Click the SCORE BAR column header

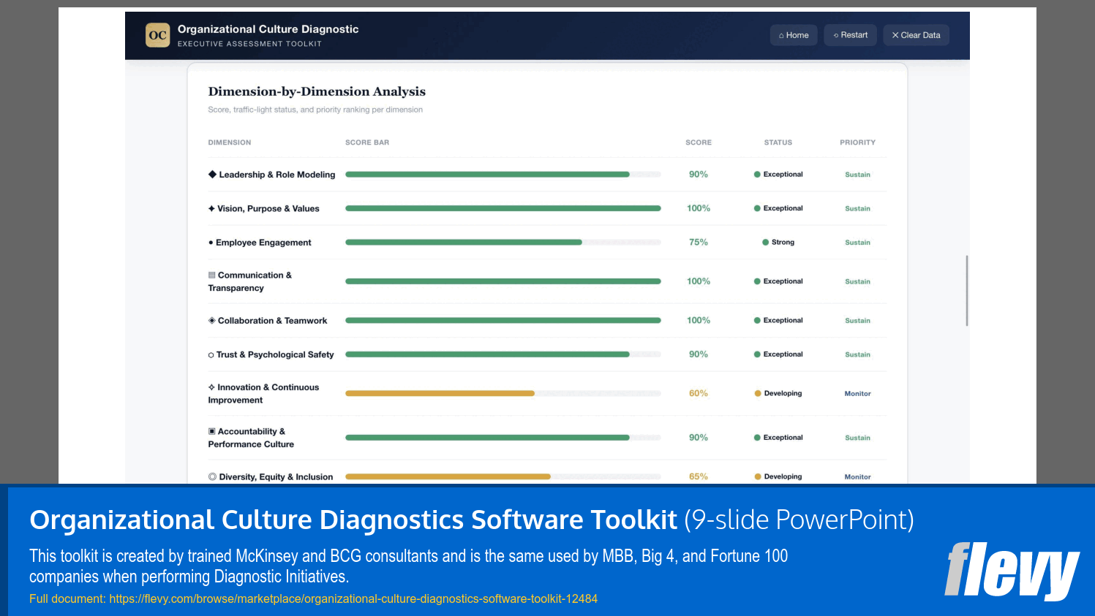[x=367, y=142]
